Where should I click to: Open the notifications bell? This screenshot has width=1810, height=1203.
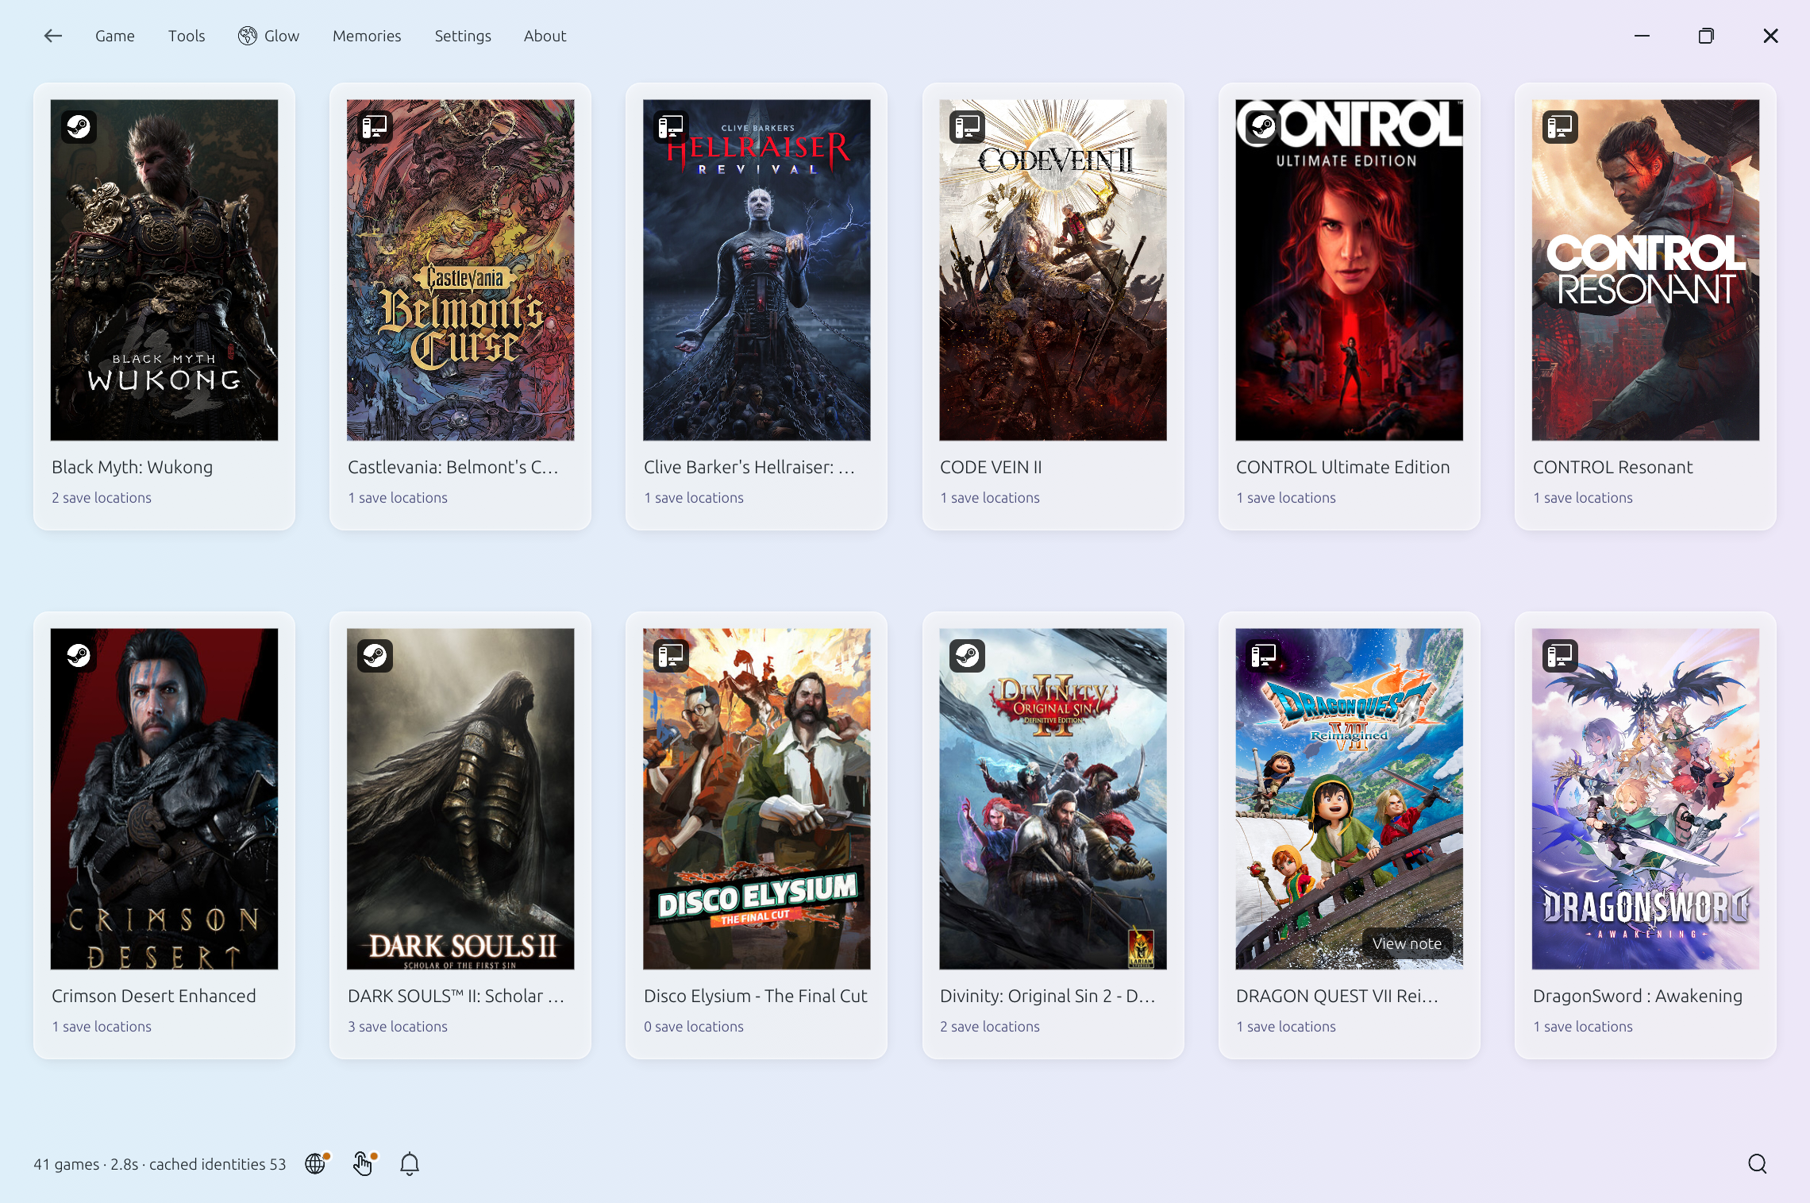point(410,1164)
